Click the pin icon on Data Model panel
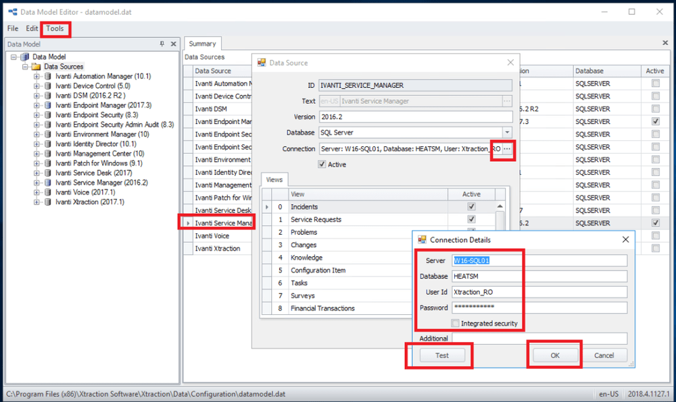Image resolution: width=676 pixels, height=402 pixels. point(161,44)
